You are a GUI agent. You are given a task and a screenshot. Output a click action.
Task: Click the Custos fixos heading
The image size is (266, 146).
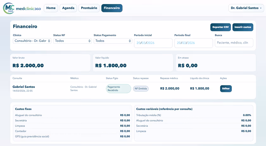23,109
